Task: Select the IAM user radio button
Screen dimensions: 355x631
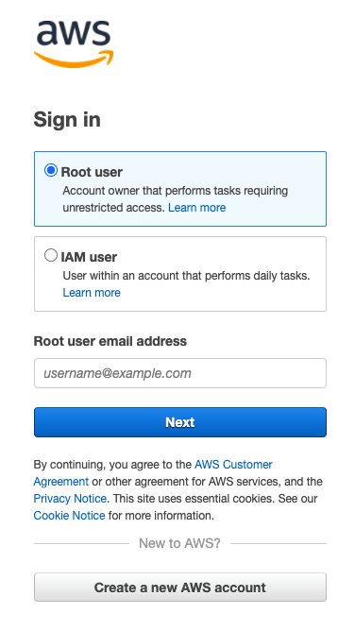Action: (51, 255)
